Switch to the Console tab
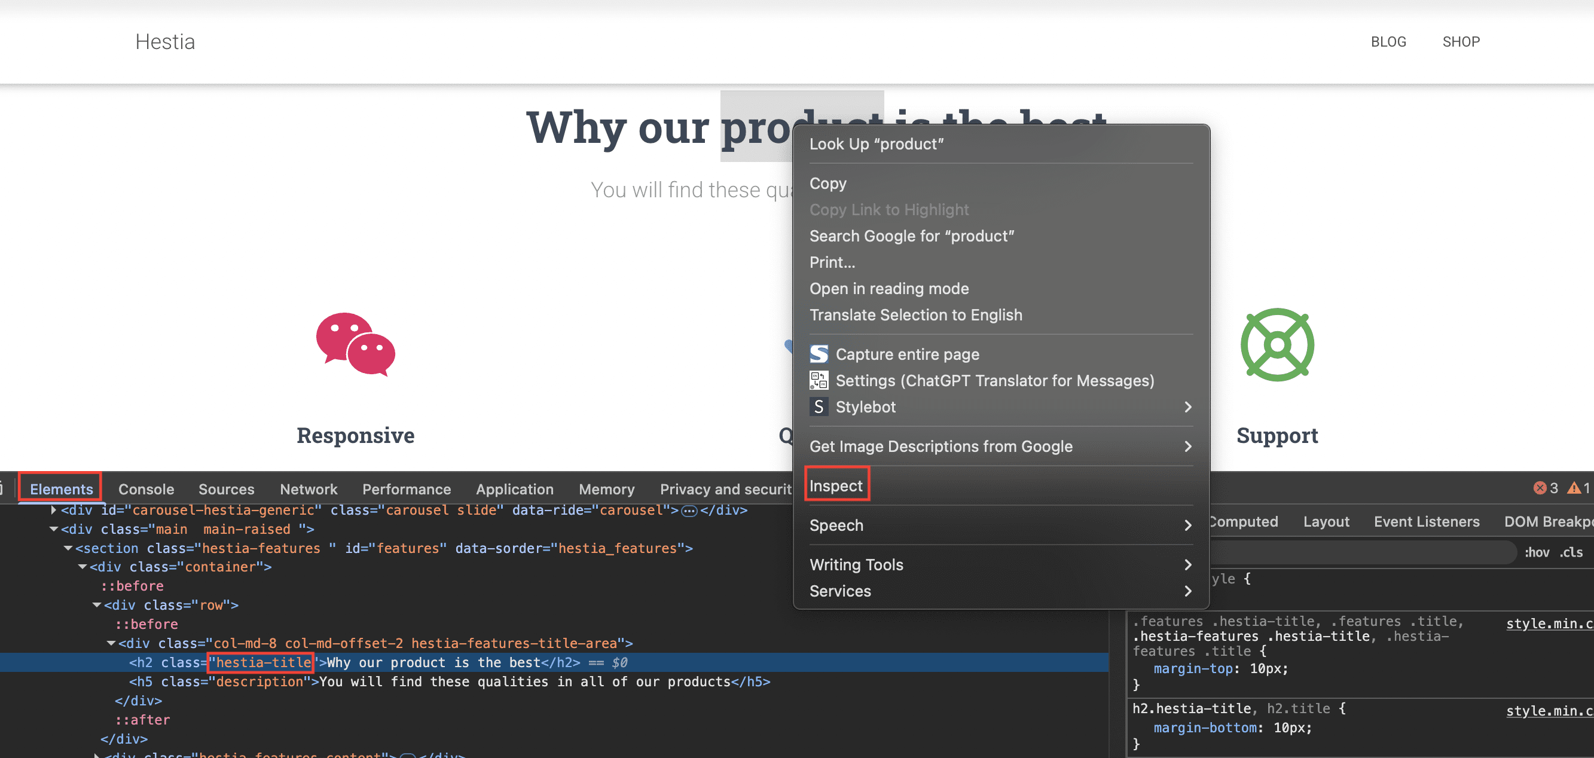The width and height of the screenshot is (1594, 758). [x=146, y=489]
